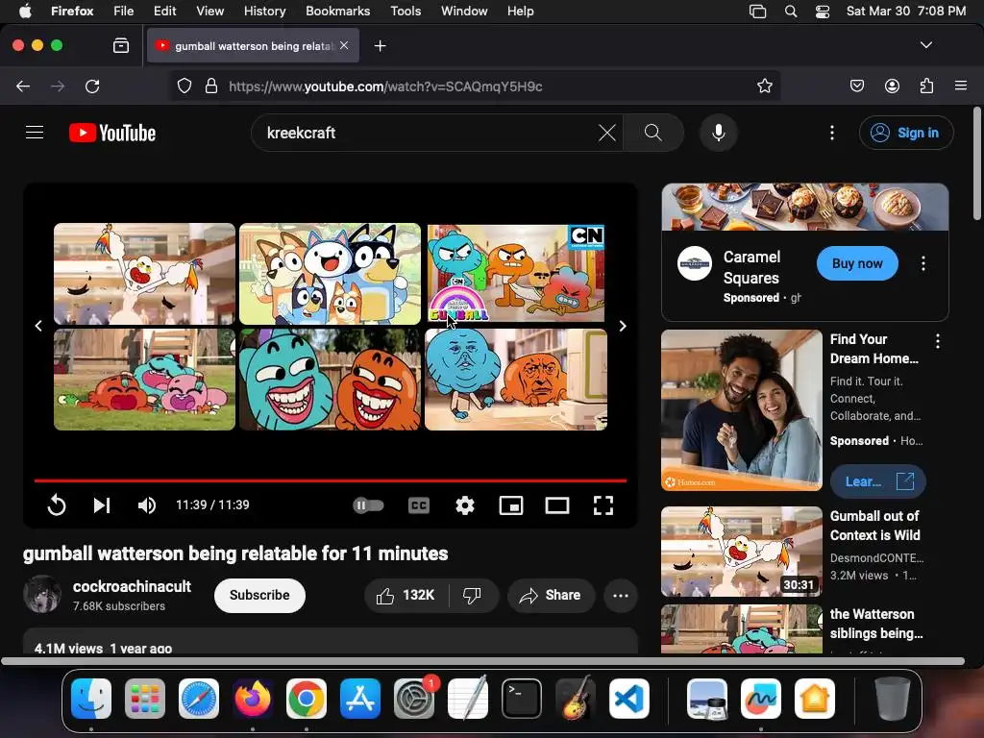
Task: Open the cockroachinacult channel avatar
Action: tap(42, 594)
